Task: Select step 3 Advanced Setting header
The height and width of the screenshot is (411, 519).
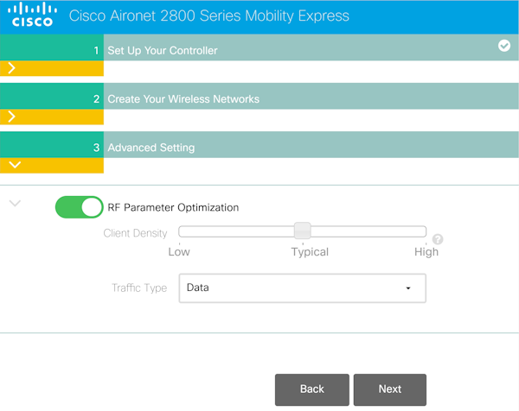Action: coord(259,144)
